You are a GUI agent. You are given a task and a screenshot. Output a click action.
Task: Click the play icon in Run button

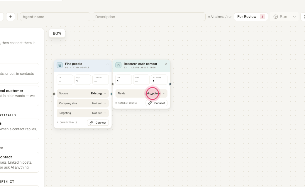pyautogui.click(x=276, y=17)
